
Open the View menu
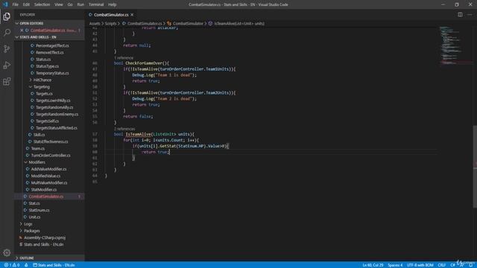coord(59,4)
